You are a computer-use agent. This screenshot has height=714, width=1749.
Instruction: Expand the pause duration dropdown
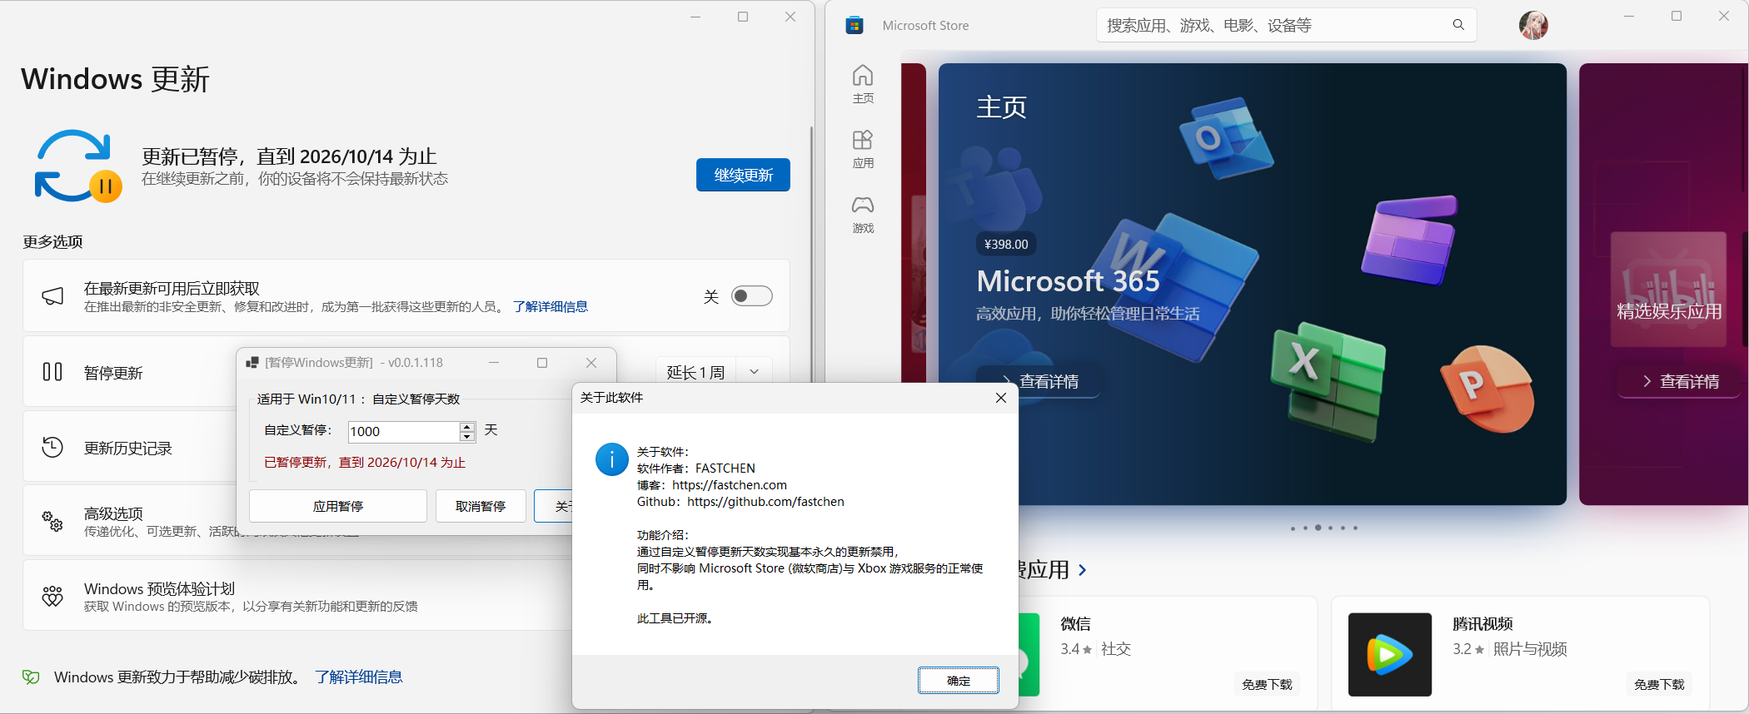click(x=754, y=372)
